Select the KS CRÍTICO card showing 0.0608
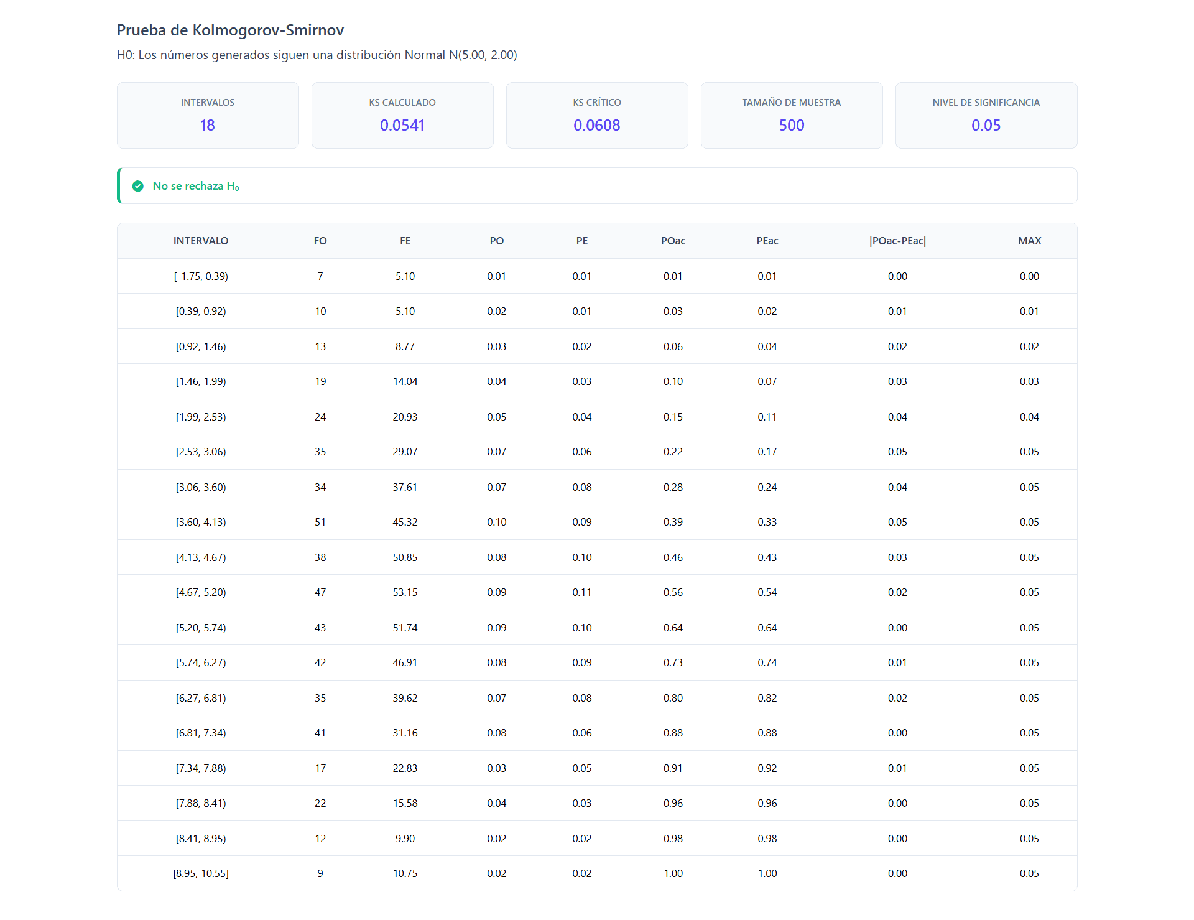1194x920 pixels. (x=597, y=115)
